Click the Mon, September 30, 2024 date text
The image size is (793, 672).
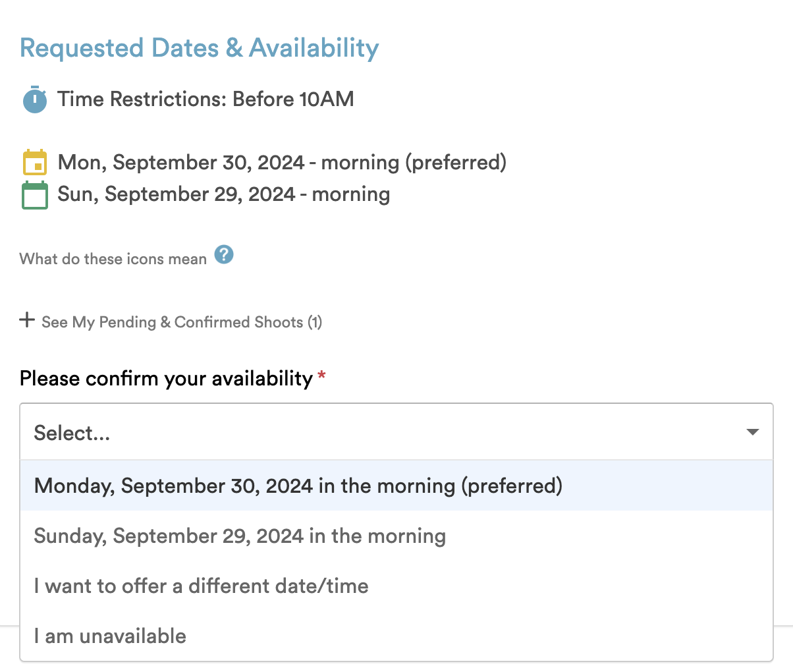(181, 163)
